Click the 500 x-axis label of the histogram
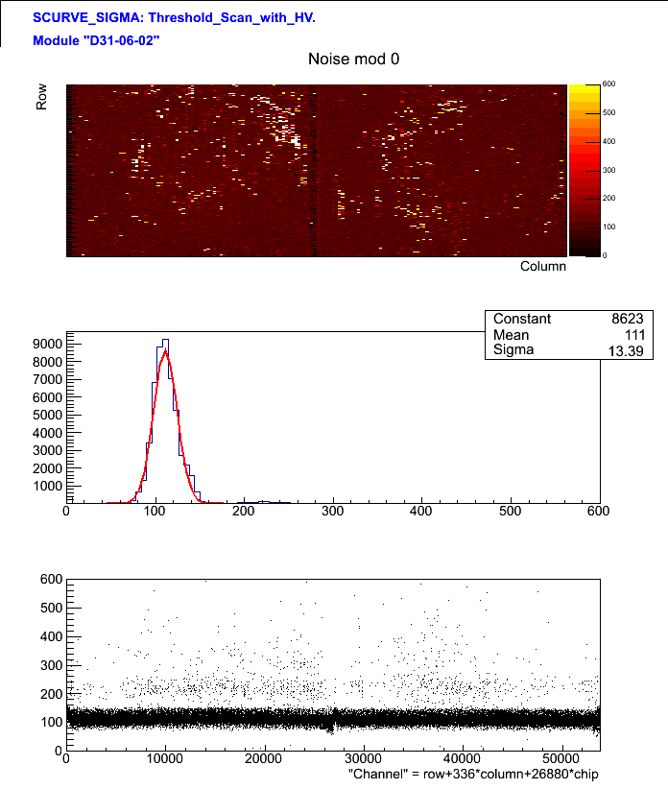 [510, 512]
